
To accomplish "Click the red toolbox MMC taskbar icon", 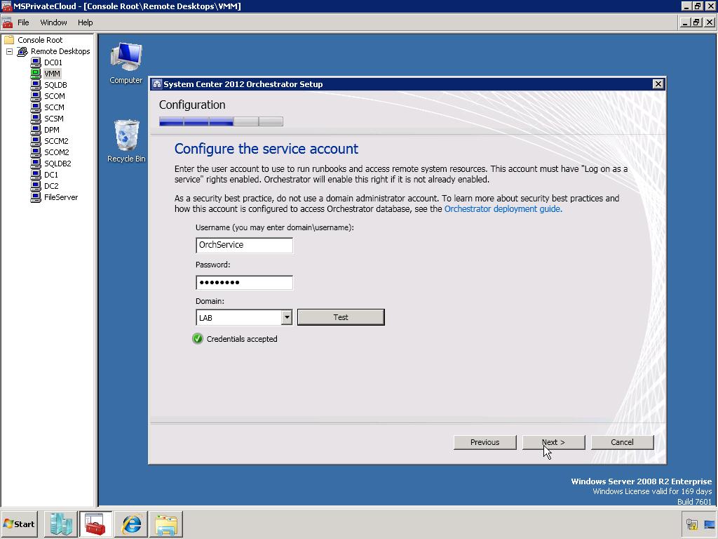I will coord(95,524).
